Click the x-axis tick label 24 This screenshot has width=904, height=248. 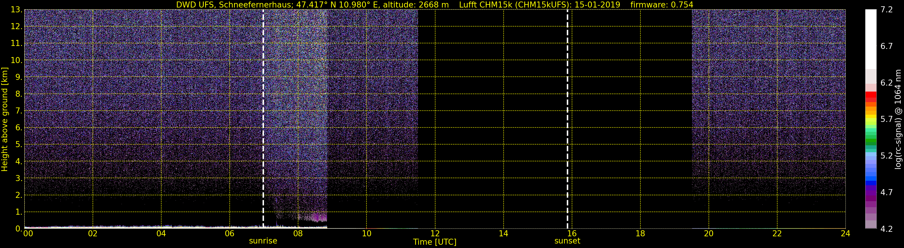pos(845,233)
